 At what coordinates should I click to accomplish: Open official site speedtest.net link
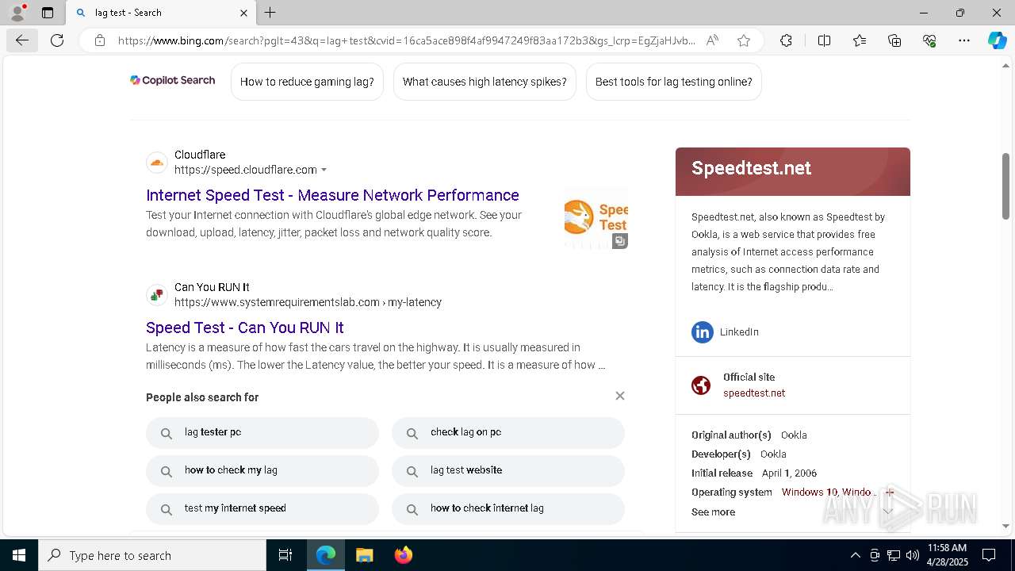(x=754, y=393)
